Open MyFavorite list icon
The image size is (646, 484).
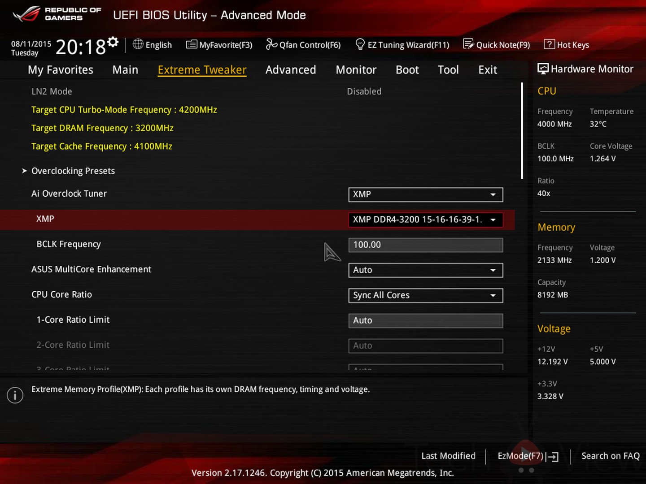(192, 44)
